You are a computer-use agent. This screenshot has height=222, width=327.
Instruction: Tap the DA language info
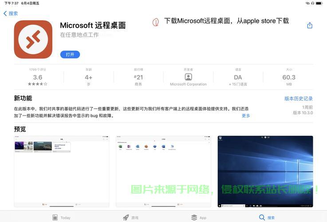coord(238,77)
